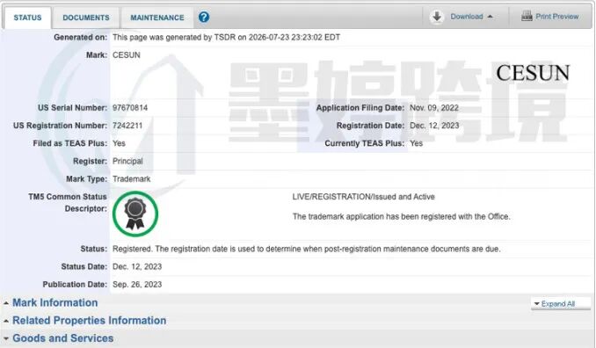The height and width of the screenshot is (348, 596).
Task: Select serial number 97670814
Action: point(130,108)
